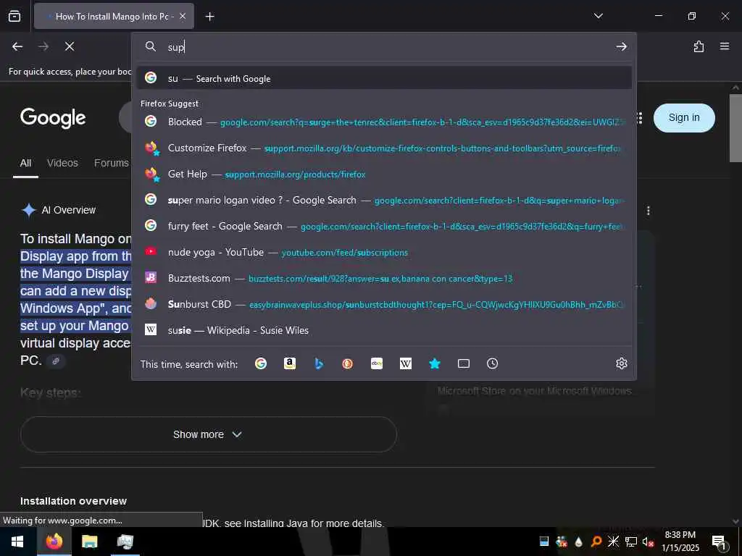Search this time with eBay icon
Viewport: 742px width, 556px height.
(x=377, y=363)
